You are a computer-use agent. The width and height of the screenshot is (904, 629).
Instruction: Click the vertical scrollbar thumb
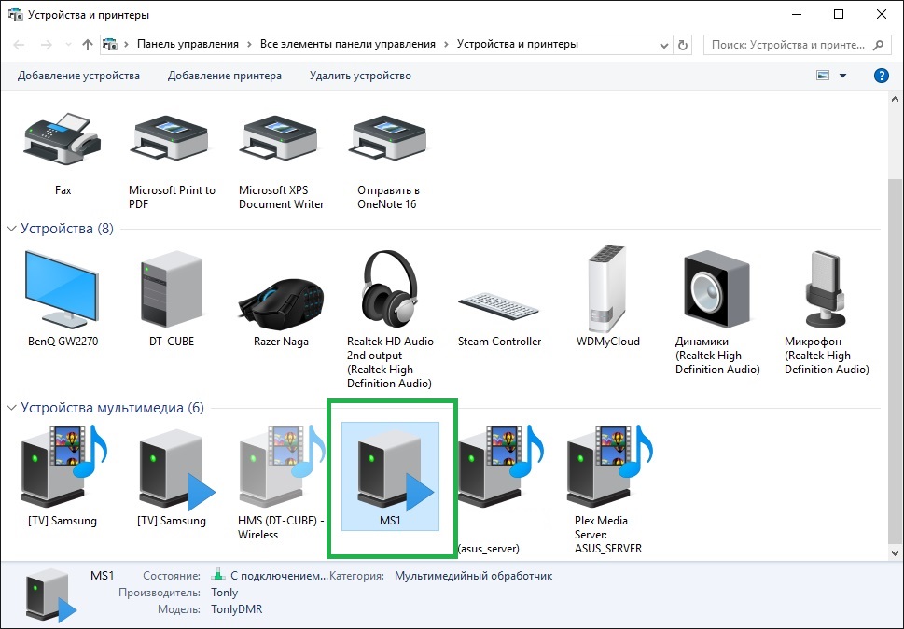pos(895,360)
